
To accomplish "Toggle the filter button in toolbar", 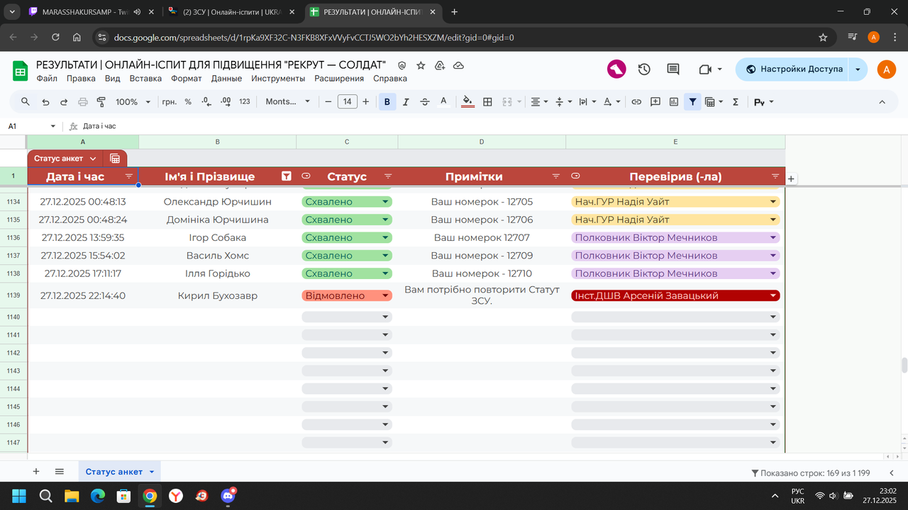I will tap(692, 102).
